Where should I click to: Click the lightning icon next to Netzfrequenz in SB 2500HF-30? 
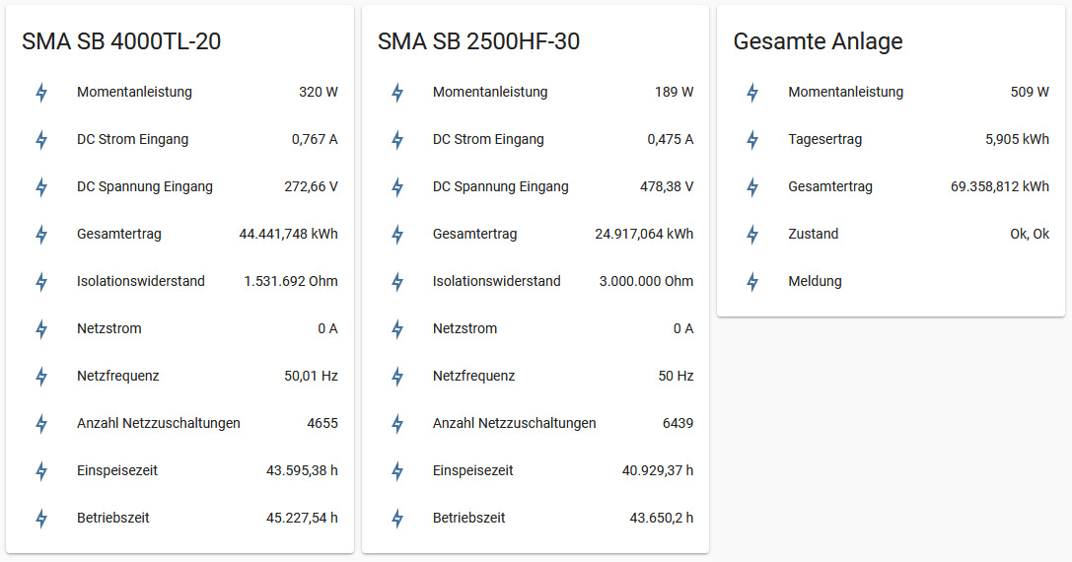(x=397, y=377)
